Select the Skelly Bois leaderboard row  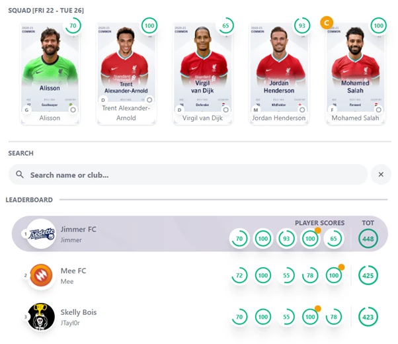coord(200,317)
